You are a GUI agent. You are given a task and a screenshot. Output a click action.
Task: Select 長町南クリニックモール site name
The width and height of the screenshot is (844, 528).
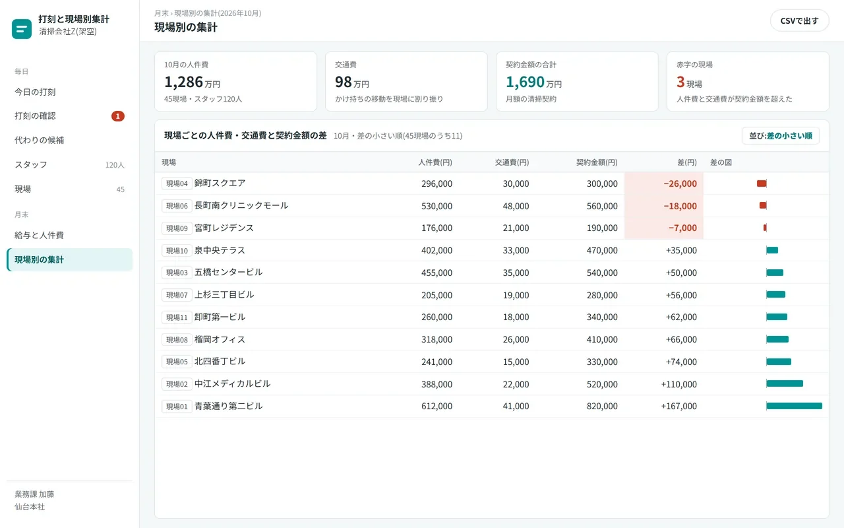coord(241,206)
